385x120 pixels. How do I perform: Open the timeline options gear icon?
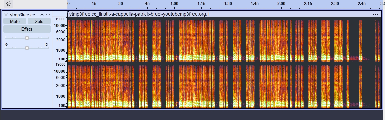(x=9, y=4)
